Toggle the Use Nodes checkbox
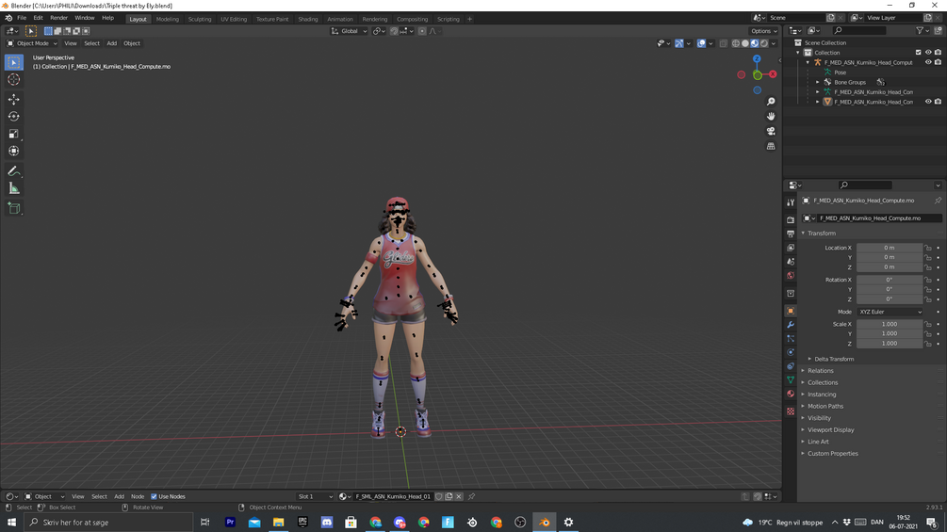The image size is (947, 532). (154, 496)
